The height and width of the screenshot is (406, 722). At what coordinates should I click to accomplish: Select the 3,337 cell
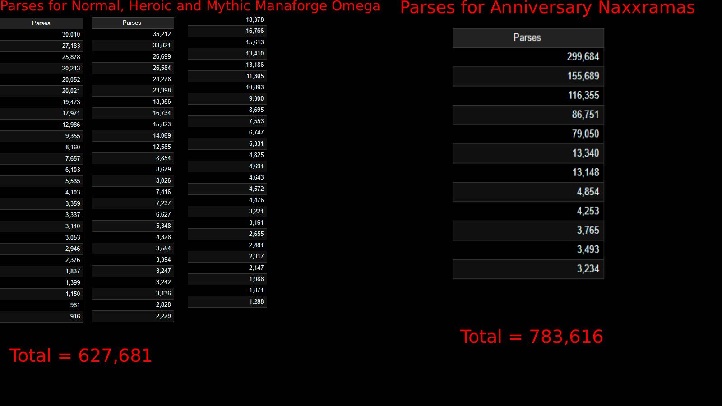click(x=42, y=215)
